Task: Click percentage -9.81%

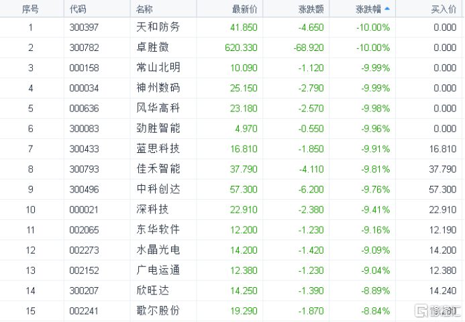Action: [x=376, y=169]
